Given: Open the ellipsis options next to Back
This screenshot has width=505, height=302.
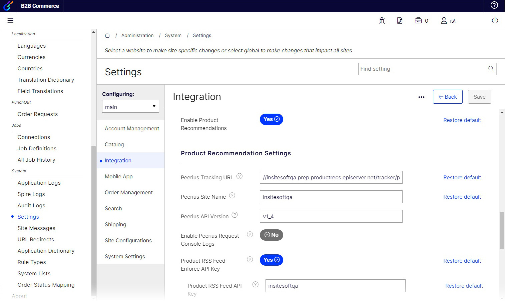Looking at the screenshot, I should click(421, 97).
